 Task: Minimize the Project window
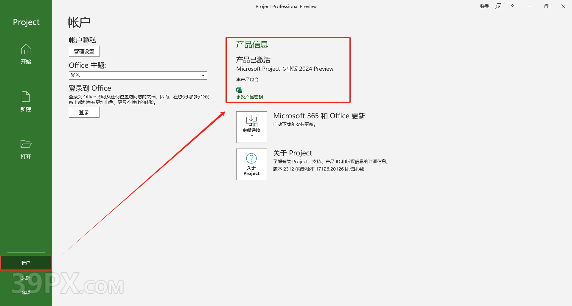click(529, 6)
